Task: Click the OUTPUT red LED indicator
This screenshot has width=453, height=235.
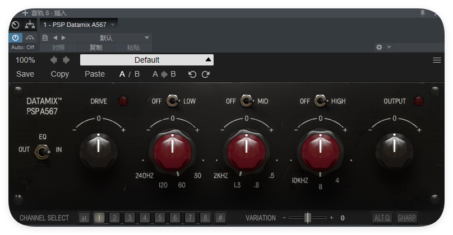Action: (x=419, y=101)
